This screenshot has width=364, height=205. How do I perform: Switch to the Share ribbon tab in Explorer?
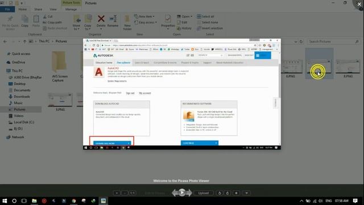tap(38, 9)
